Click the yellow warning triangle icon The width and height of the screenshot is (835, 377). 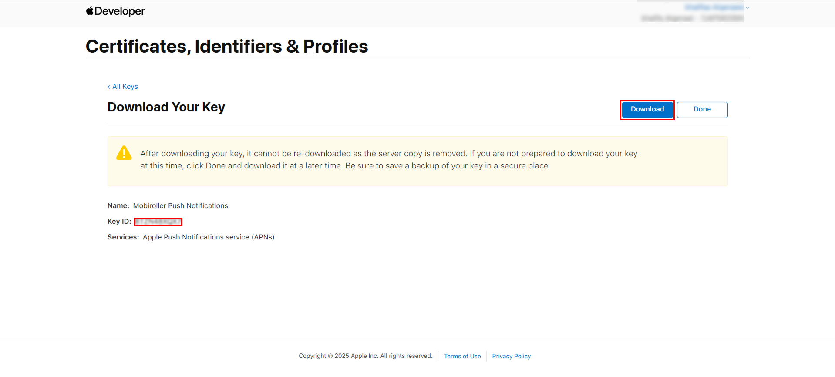pos(124,153)
